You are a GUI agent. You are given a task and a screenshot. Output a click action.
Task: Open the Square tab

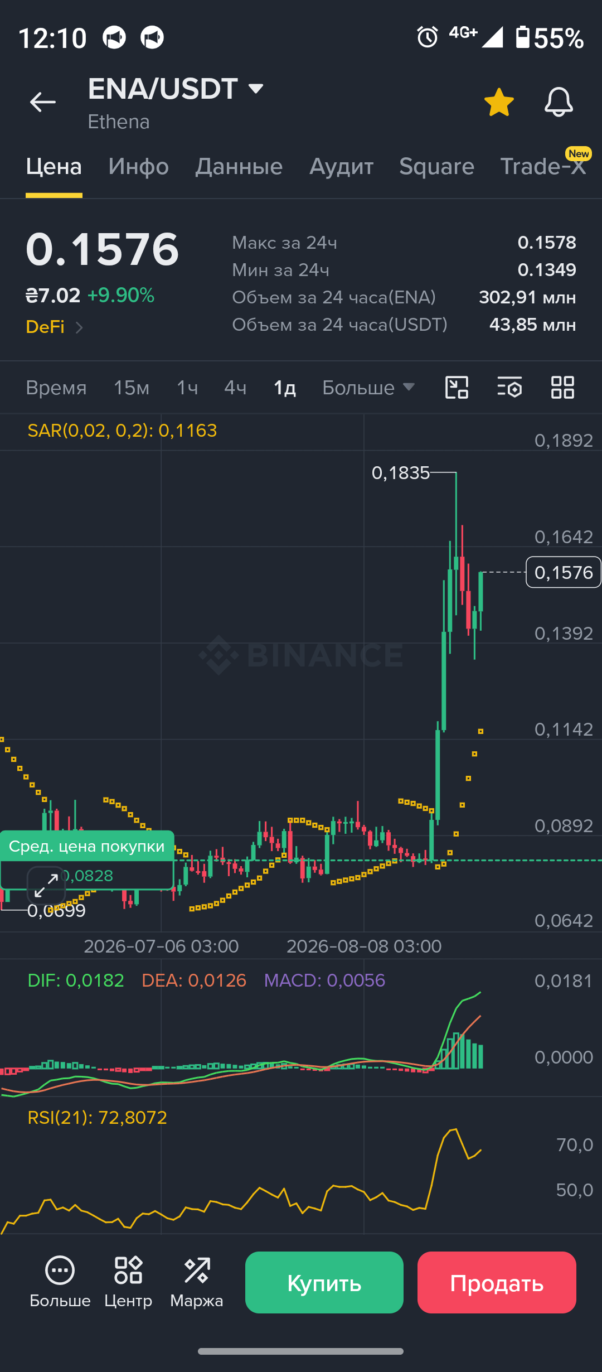point(436,166)
